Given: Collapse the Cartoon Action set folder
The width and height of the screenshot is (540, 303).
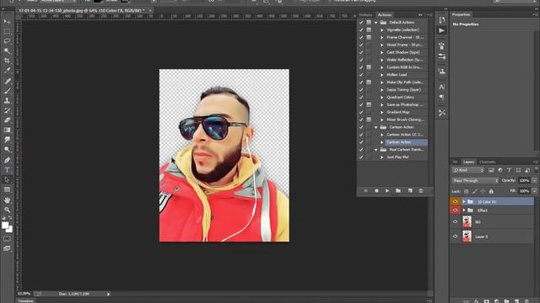Looking at the screenshot, I should [376, 127].
